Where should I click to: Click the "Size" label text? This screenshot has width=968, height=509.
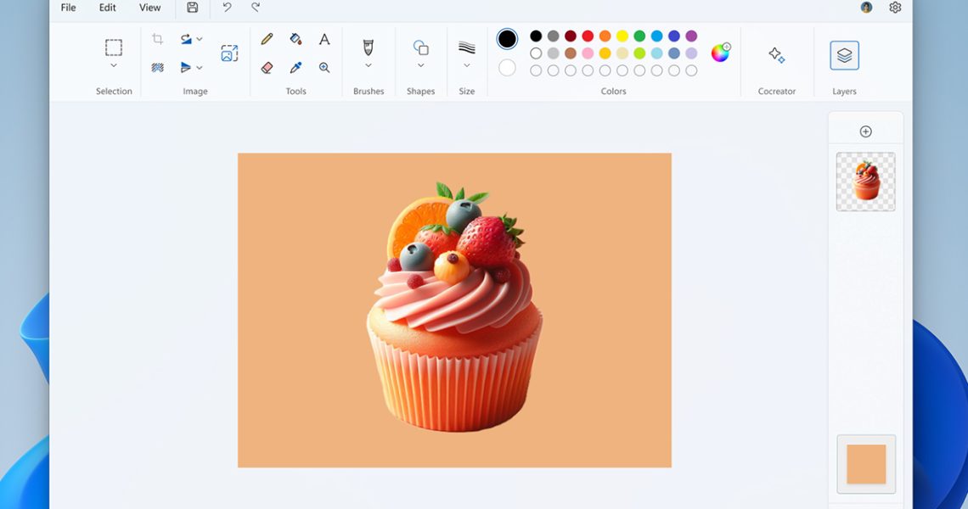(x=467, y=92)
